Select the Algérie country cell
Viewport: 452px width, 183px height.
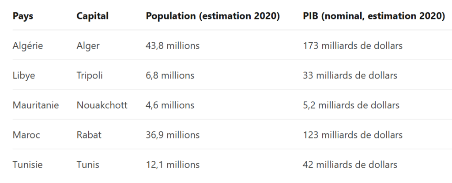click(28, 45)
